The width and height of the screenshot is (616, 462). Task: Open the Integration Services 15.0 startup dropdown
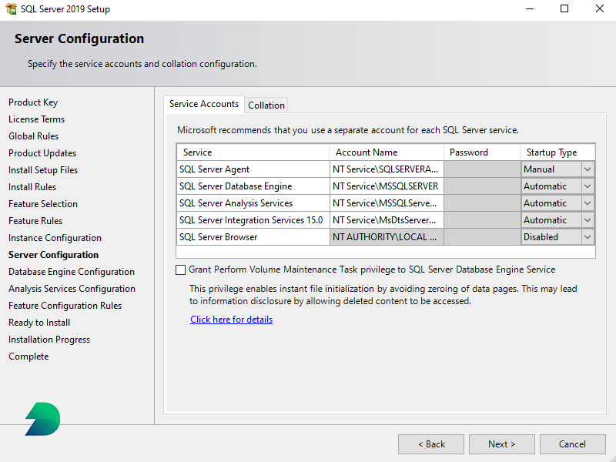(588, 219)
